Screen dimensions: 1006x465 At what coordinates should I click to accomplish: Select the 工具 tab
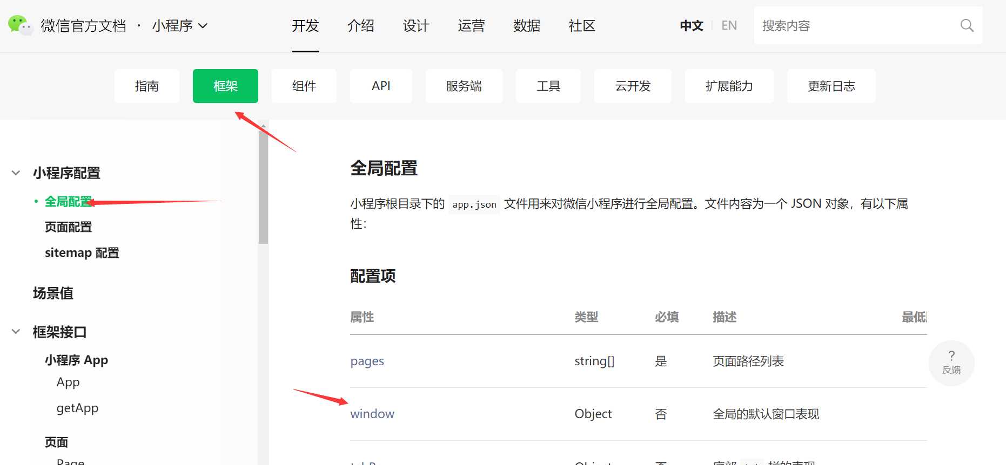pyautogui.click(x=548, y=86)
